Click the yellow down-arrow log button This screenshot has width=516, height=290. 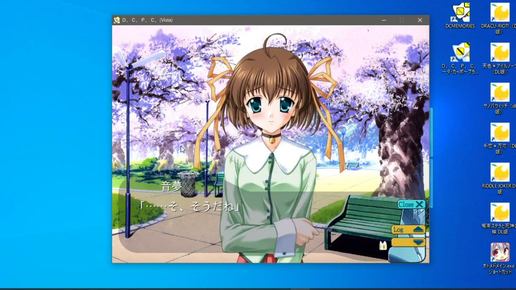[x=408, y=242]
